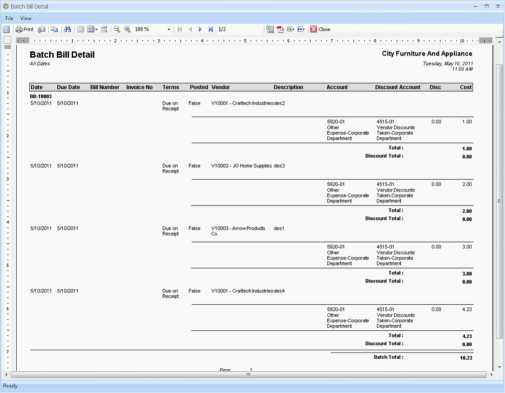Click the V10003 - Arrow Products Co. vendor
The height and width of the screenshot is (393, 505).
238,231
